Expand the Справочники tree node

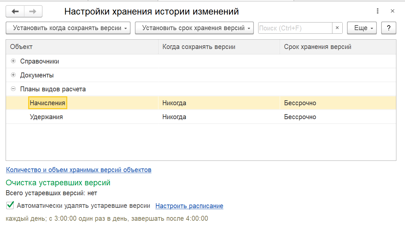(x=13, y=61)
